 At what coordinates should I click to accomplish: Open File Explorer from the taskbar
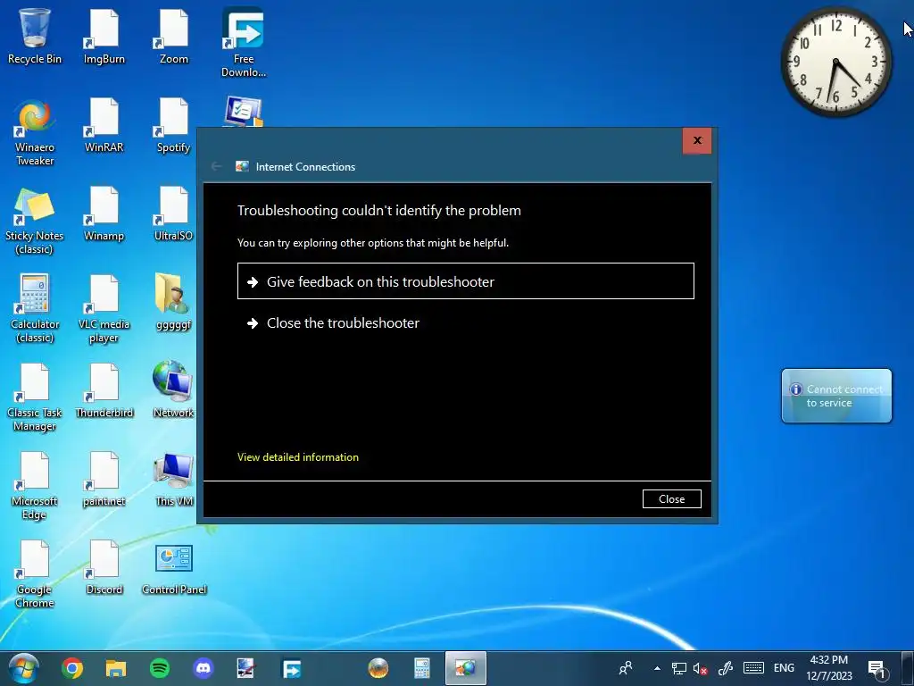pos(116,668)
